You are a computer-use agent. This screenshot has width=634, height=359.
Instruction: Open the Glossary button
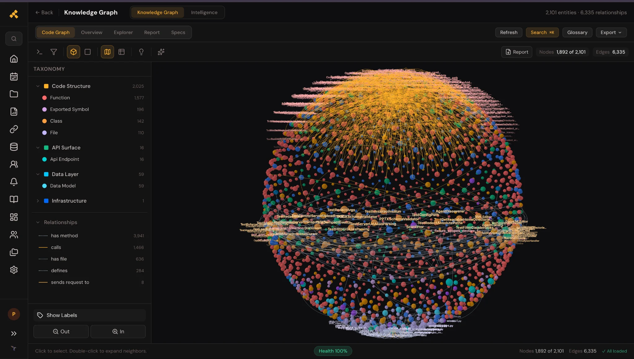577,32
